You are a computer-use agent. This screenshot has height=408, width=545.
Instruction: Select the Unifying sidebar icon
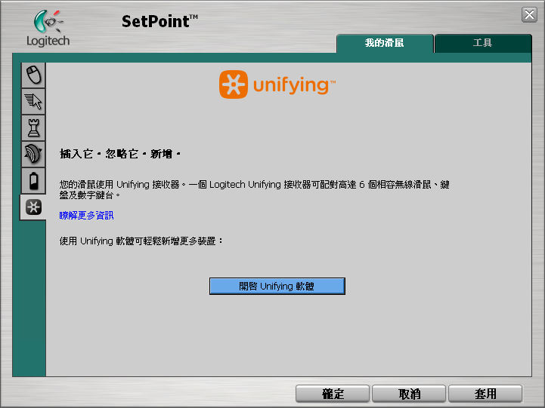33,207
